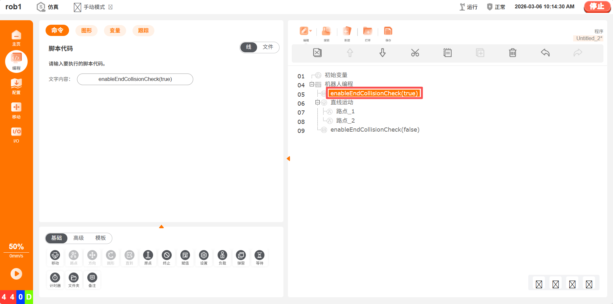
Task: Adjust the 50% speed indicator
Action: click(16, 247)
